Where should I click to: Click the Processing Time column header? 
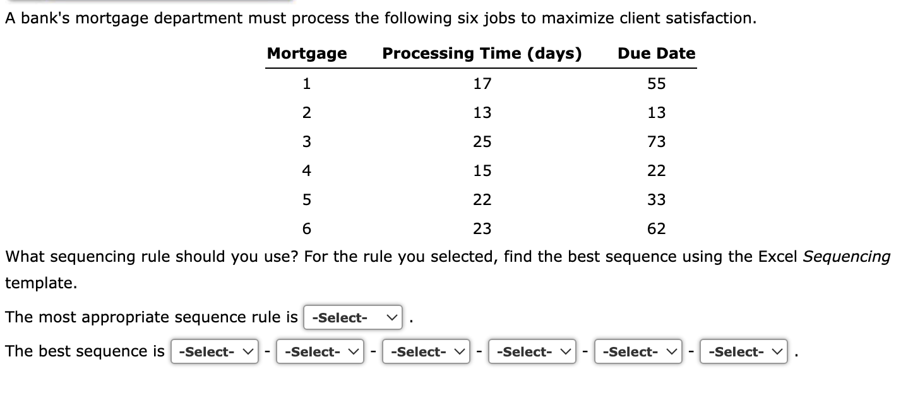(x=482, y=54)
